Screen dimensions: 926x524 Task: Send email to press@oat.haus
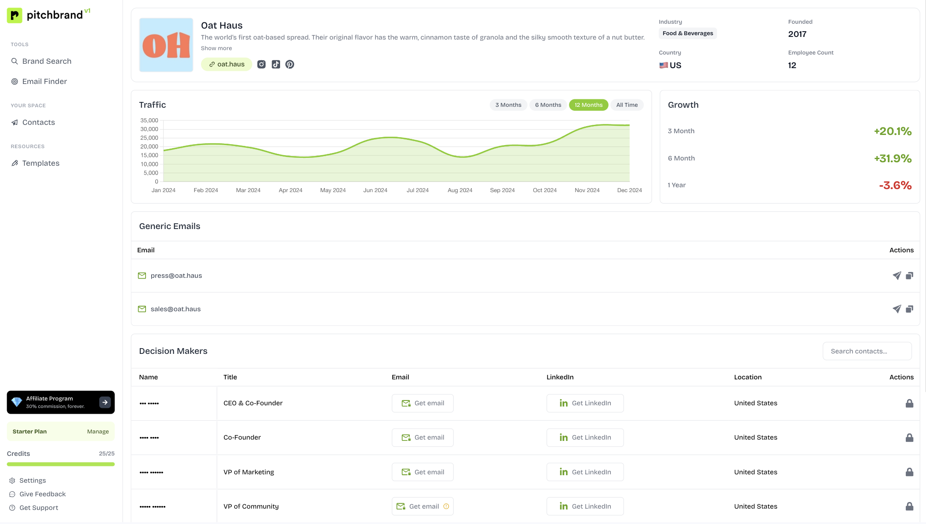(897, 276)
